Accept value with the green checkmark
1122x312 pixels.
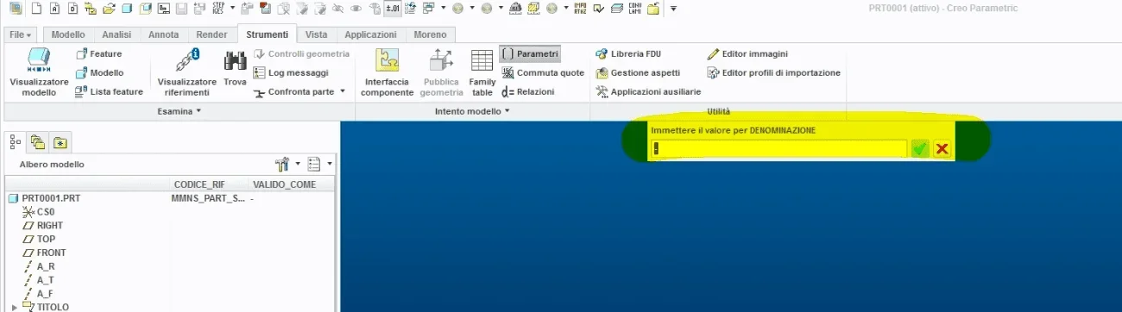pos(920,149)
